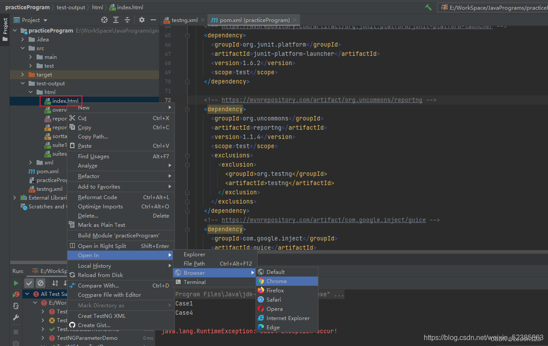Toggle Show Passed tests checkmark button
The image size is (548, 346).
coord(29,283)
